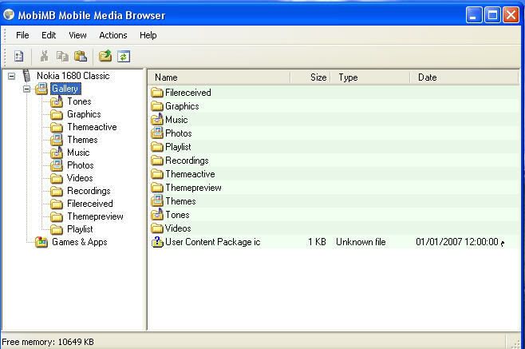Select Themeactive in the folder tree
The image size is (525, 349).
click(x=92, y=127)
